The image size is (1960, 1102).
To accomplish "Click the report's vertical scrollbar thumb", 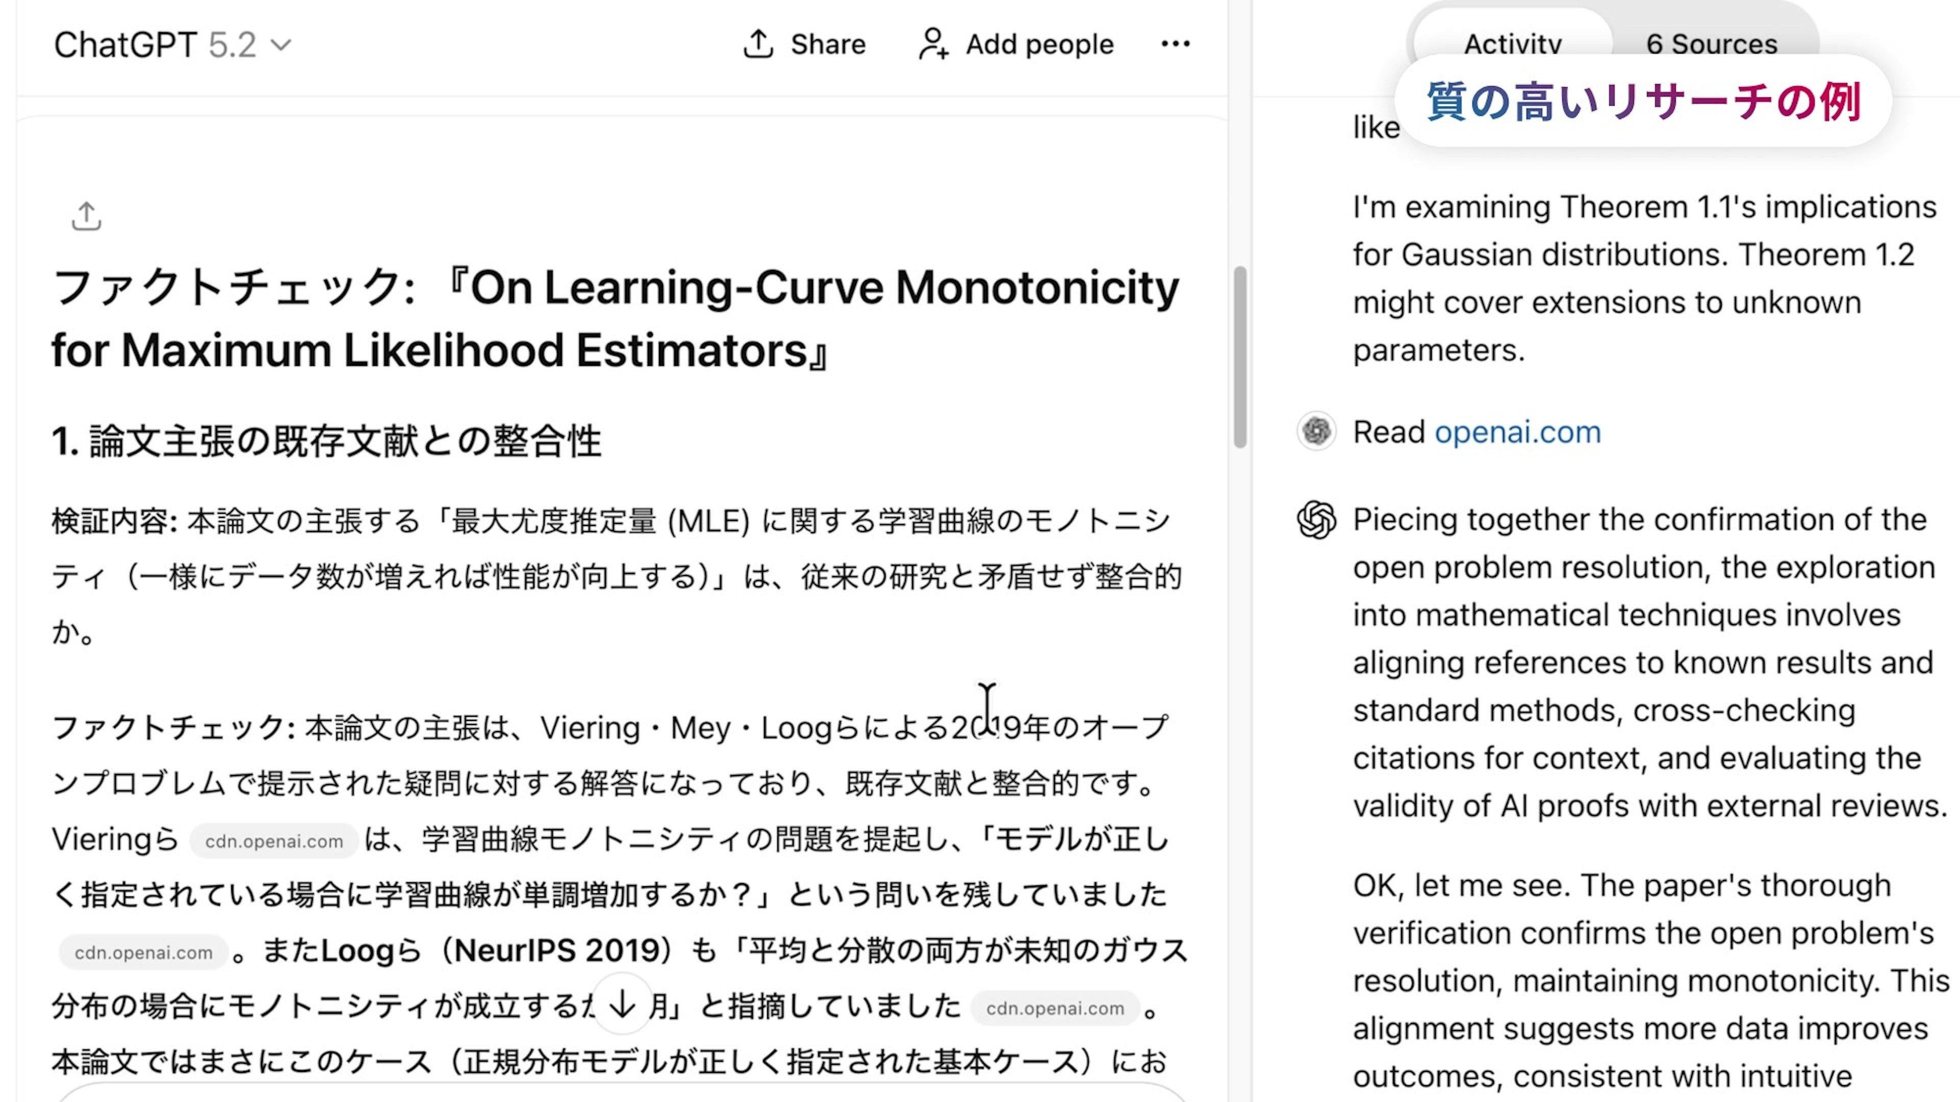I will [x=1240, y=358].
